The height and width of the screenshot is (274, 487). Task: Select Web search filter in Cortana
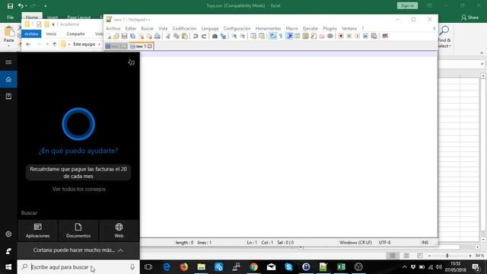(119, 231)
